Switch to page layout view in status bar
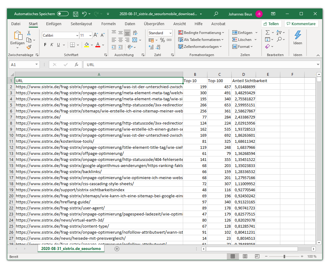Viewport: 331px width, 267px height. click(245, 256)
